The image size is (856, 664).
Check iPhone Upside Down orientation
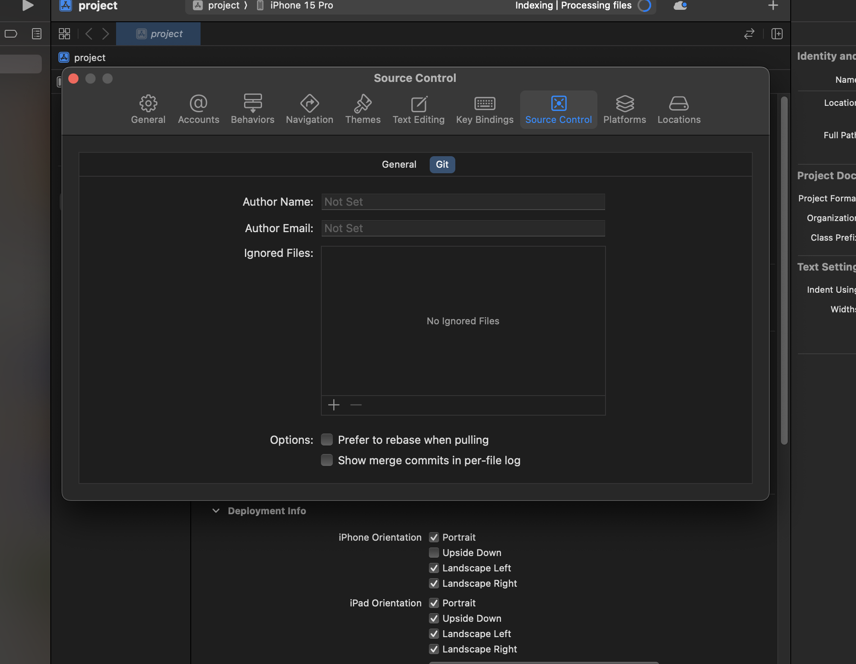point(434,553)
